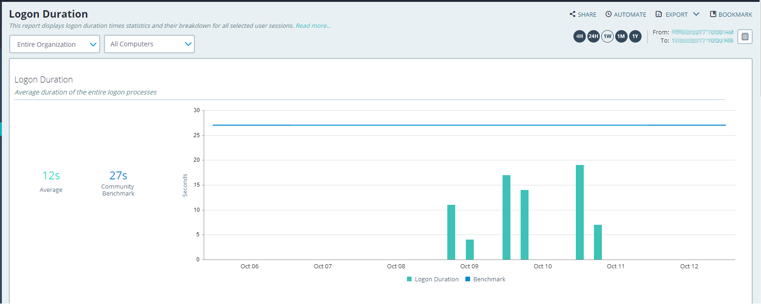The image size is (761, 304).
Task: Click the Seconds axis title
Action: tap(185, 185)
